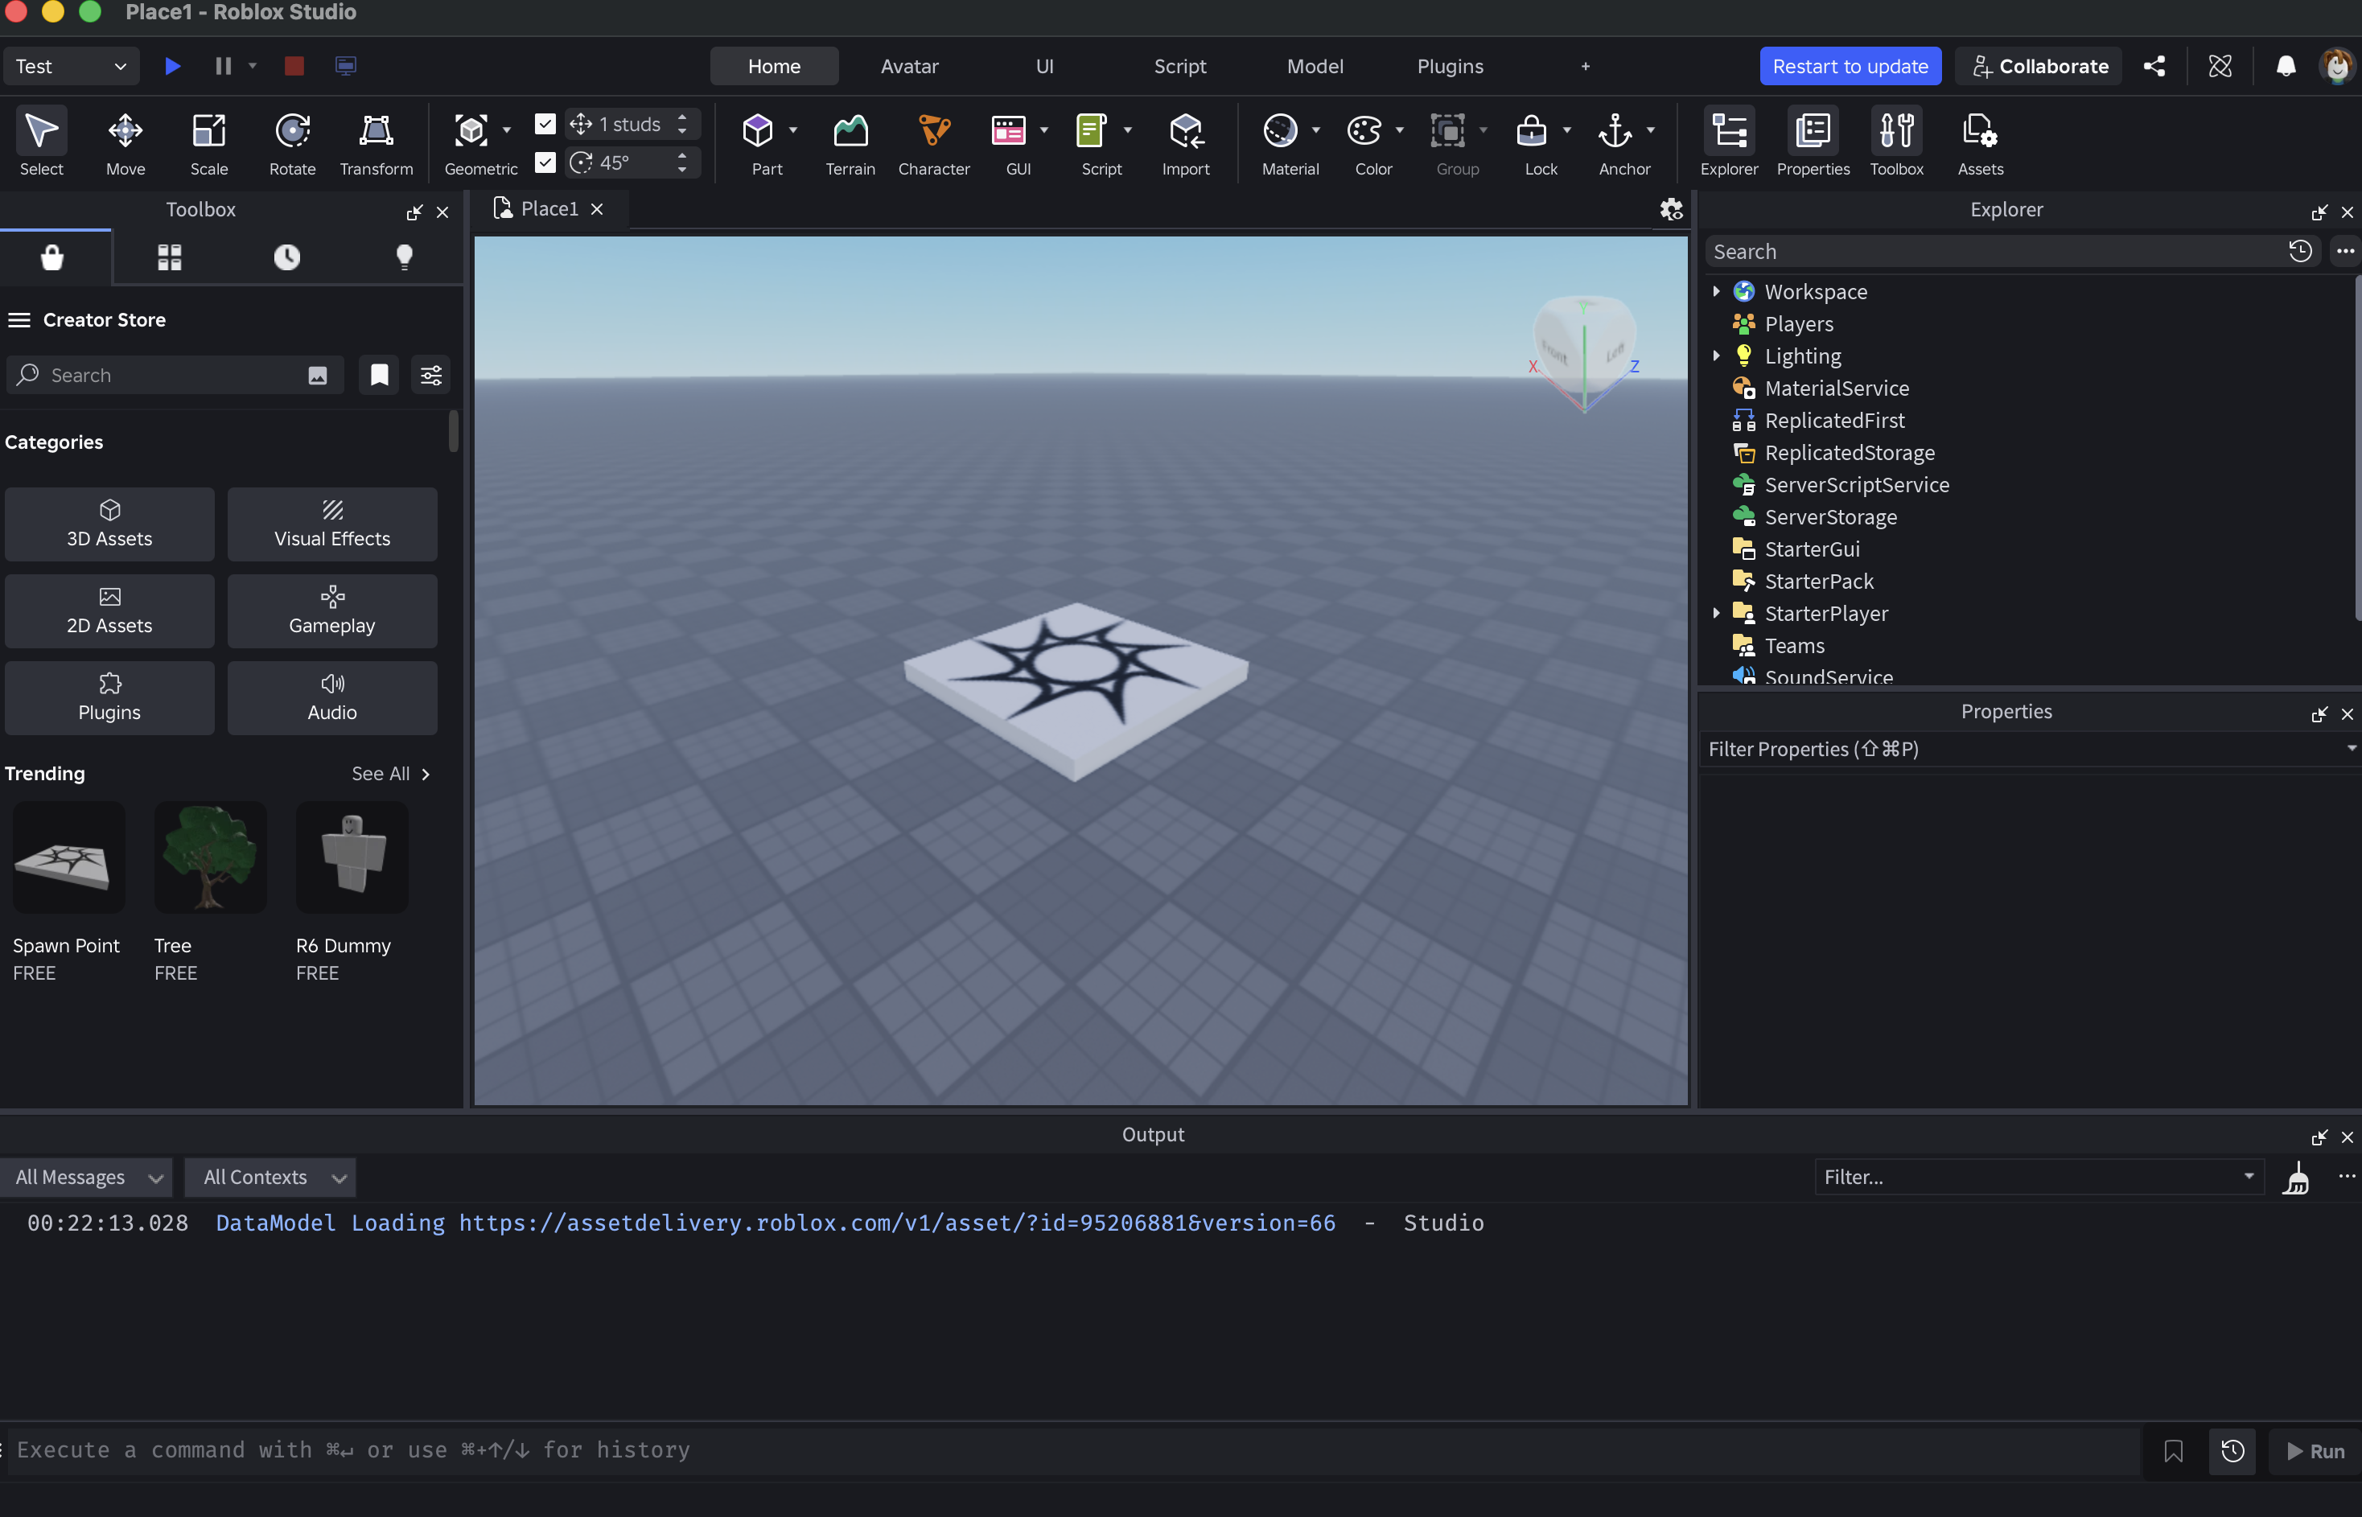Open the Part type dropdown arrow

[x=793, y=130]
